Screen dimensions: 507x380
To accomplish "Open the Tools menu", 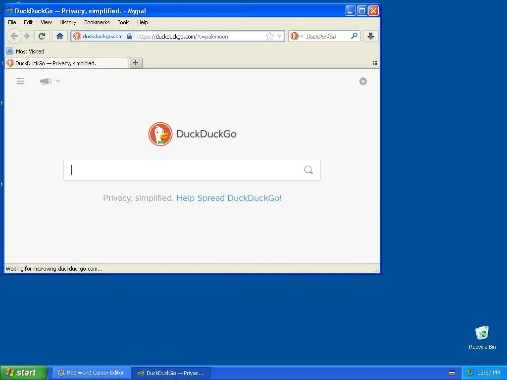I will 123,22.
